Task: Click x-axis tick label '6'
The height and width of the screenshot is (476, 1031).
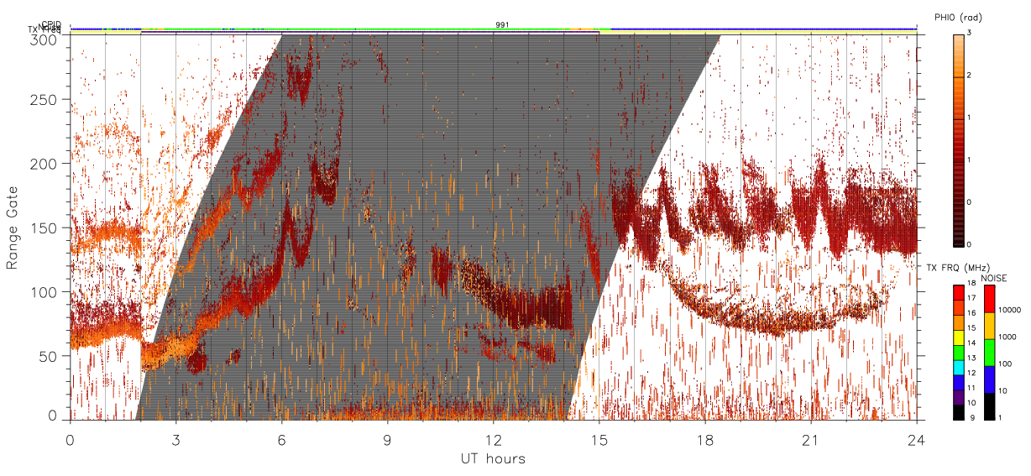Action: tap(281, 439)
